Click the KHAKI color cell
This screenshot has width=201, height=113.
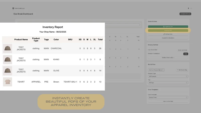(x=56, y=60)
